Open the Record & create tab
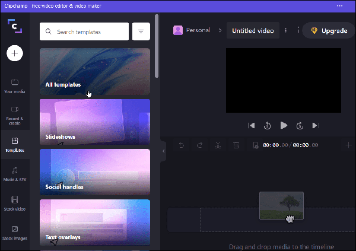This screenshot has height=251, width=356. pyautogui.click(x=15, y=115)
